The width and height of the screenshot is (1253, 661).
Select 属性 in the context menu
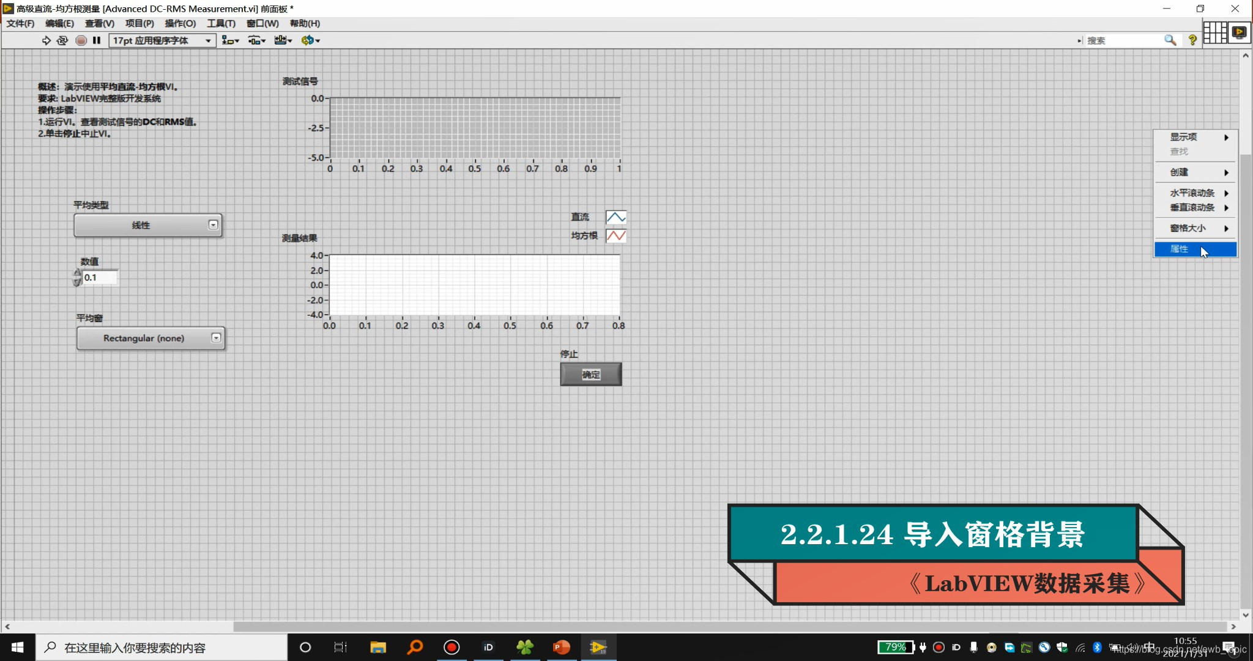1195,249
